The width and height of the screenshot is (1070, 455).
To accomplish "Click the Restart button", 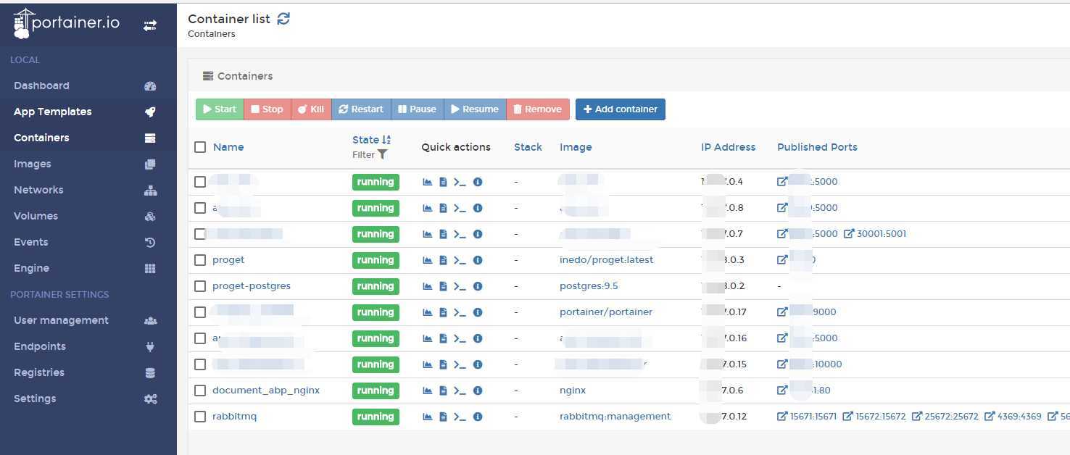I will click(x=361, y=109).
